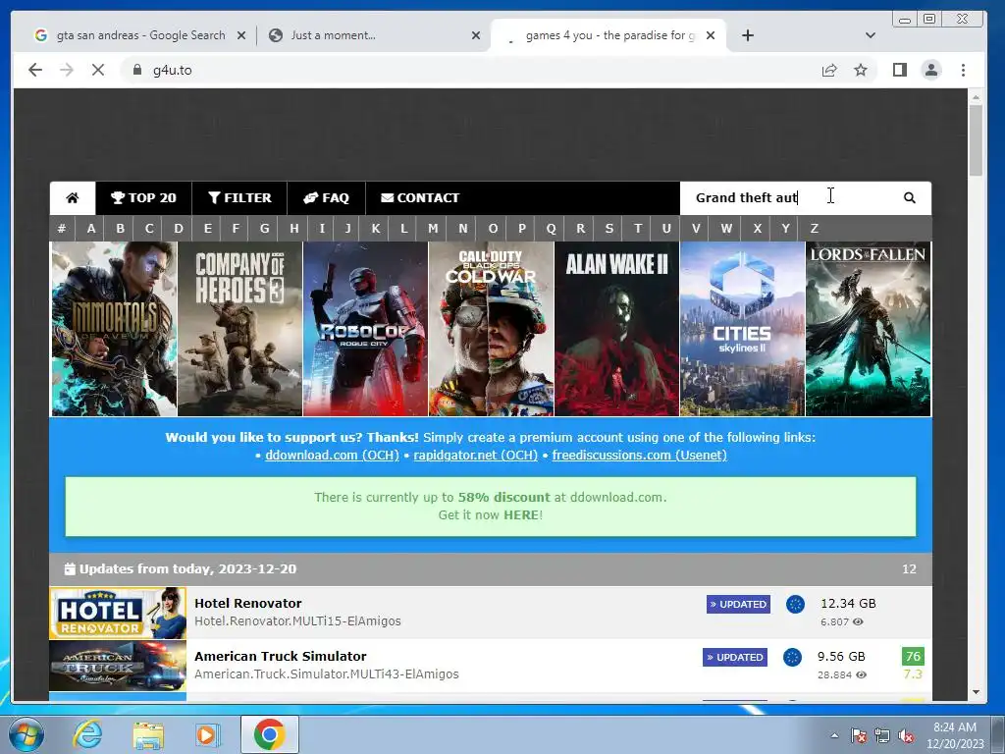Open a new browser tab

pyautogui.click(x=747, y=36)
